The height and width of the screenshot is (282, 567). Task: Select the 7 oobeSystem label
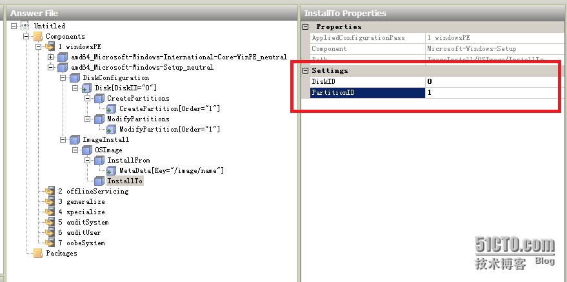[x=81, y=243]
